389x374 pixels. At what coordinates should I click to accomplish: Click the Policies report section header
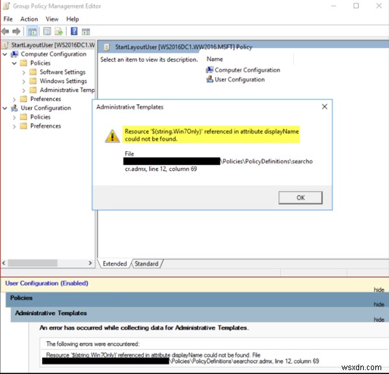click(x=197, y=300)
